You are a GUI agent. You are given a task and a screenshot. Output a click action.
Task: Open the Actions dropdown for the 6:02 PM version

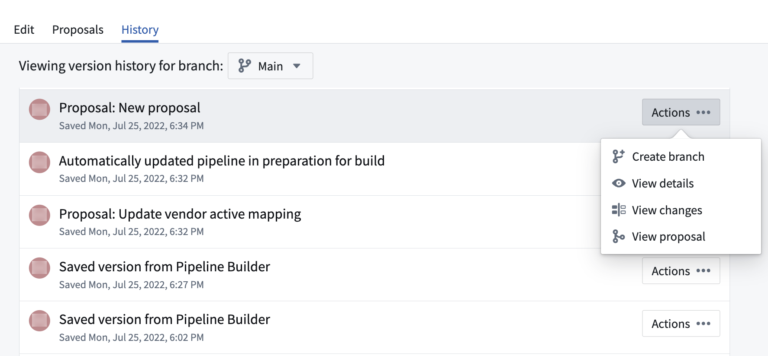(681, 324)
